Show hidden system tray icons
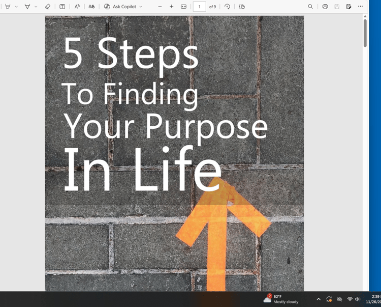Image resolution: width=381 pixels, height=307 pixels. tap(319, 299)
